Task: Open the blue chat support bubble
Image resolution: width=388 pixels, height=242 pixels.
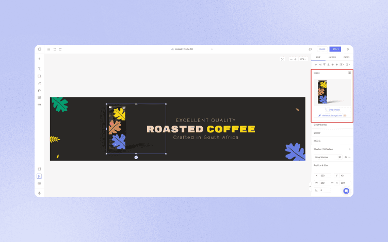Action: [x=346, y=191]
